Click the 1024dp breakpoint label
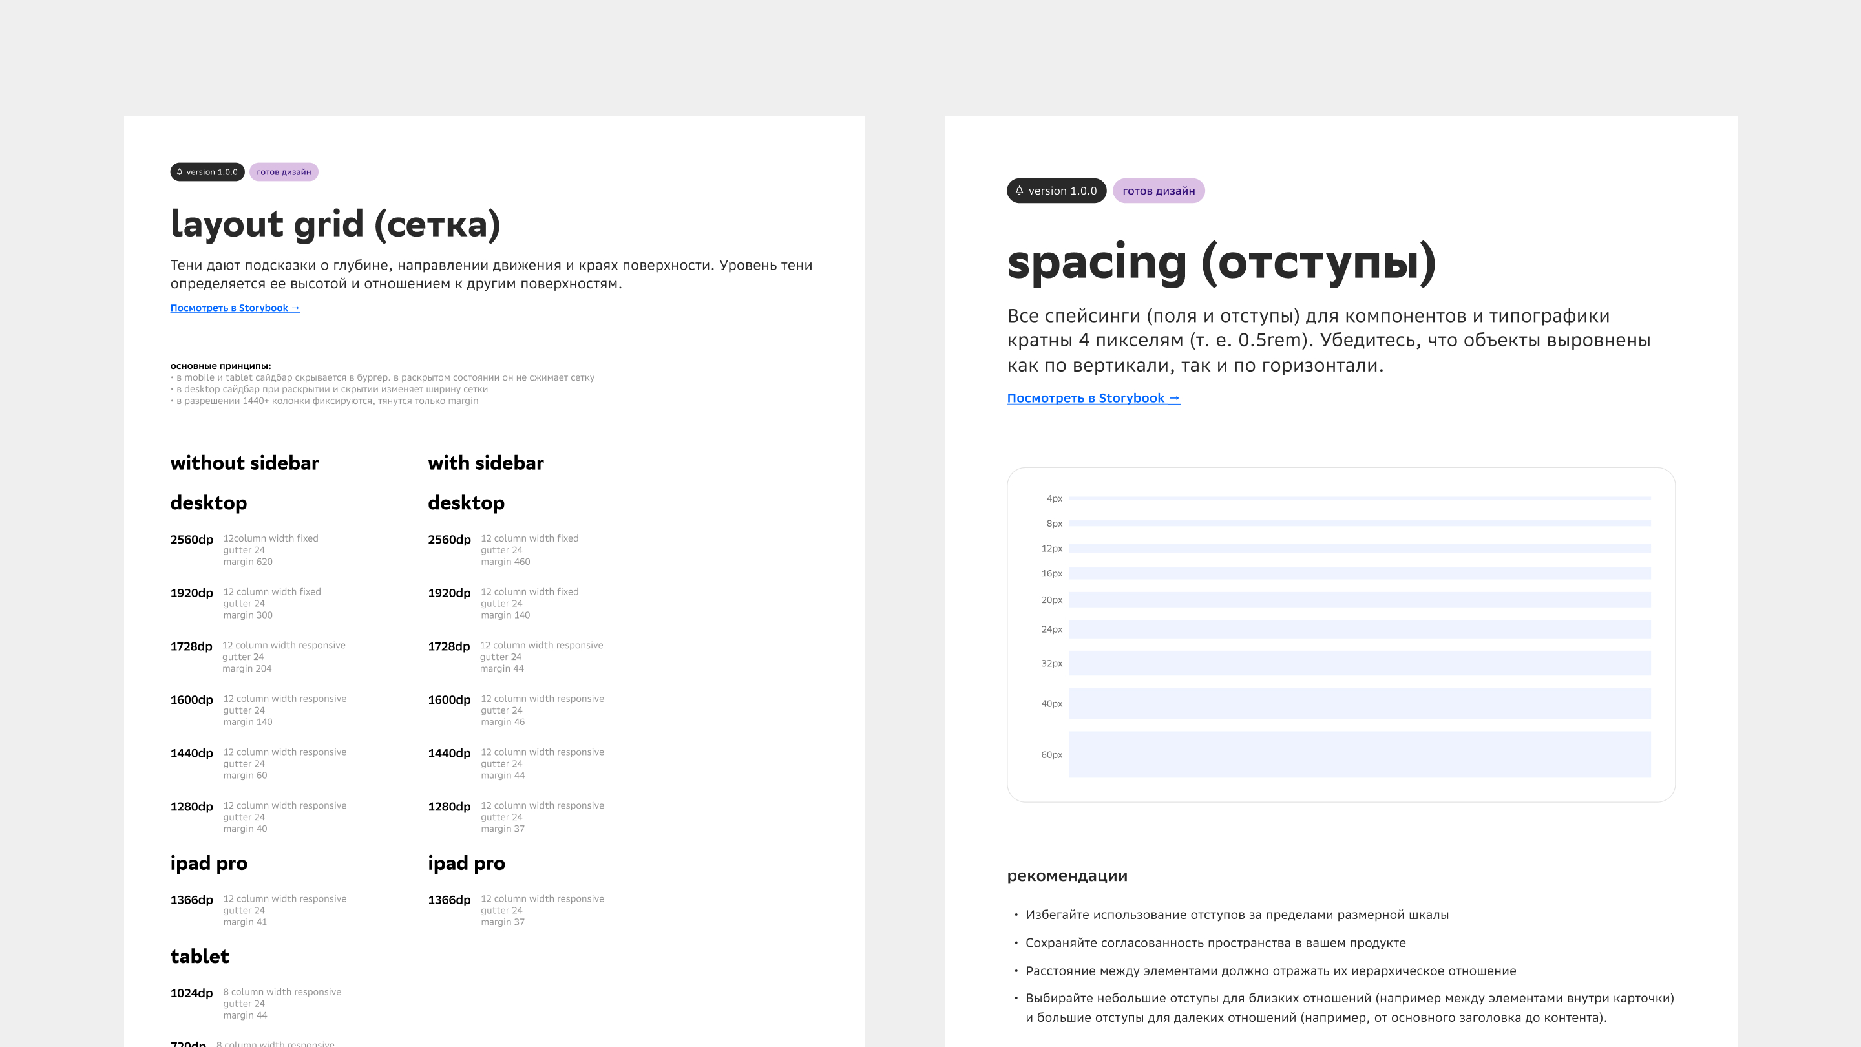1861x1047 pixels. coord(191,993)
